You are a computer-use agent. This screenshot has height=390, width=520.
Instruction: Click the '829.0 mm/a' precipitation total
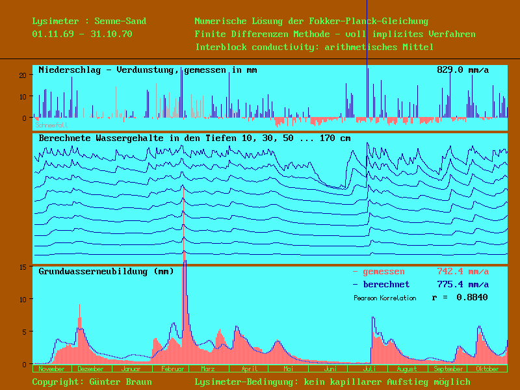tap(463, 70)
